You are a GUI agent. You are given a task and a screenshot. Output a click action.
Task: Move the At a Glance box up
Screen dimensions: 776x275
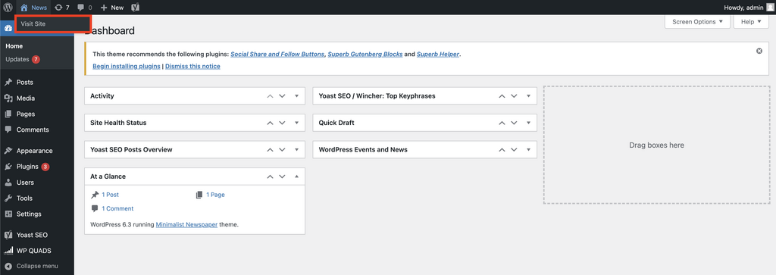pyautogui.click(x=270, y=176)
